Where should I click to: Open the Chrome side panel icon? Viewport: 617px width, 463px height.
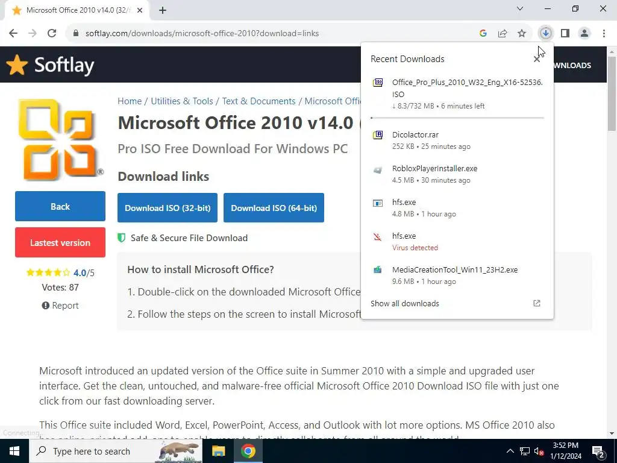click(x=565, y=34)
